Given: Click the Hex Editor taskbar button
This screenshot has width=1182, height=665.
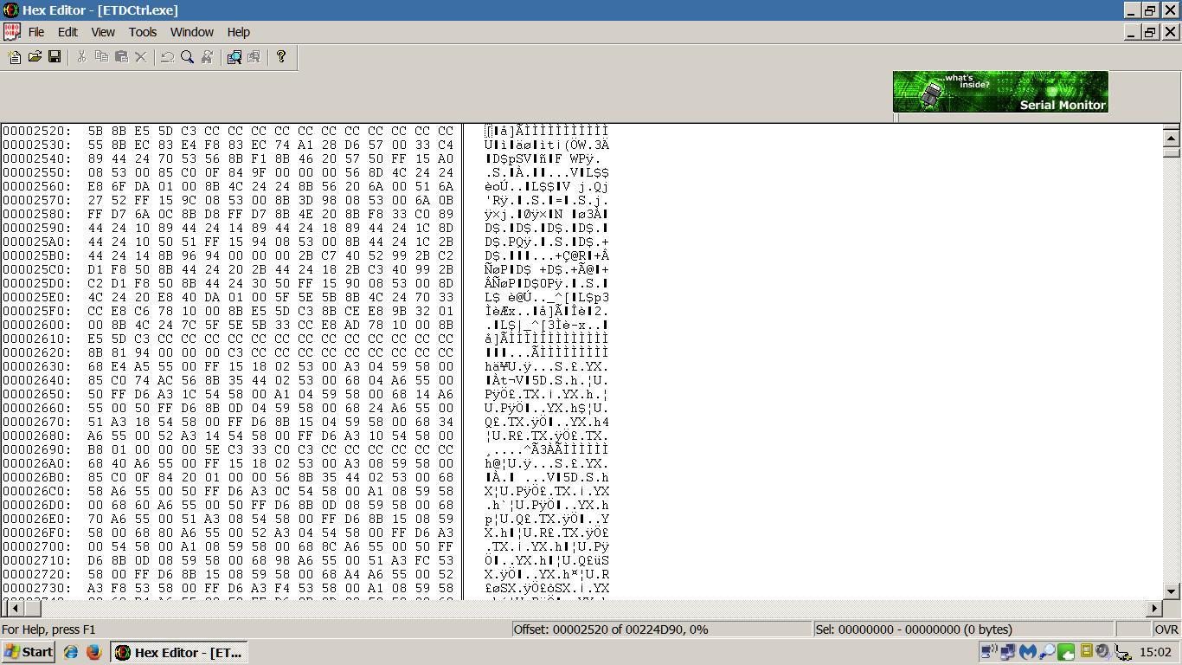Looking at the screenshot, I should (x=179, y=652).
